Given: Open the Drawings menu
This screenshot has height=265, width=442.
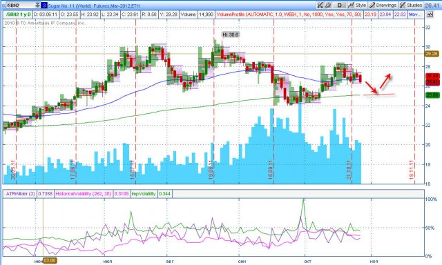Looking at the screenshot, I should pyautogui.click(x=383, y=5).
